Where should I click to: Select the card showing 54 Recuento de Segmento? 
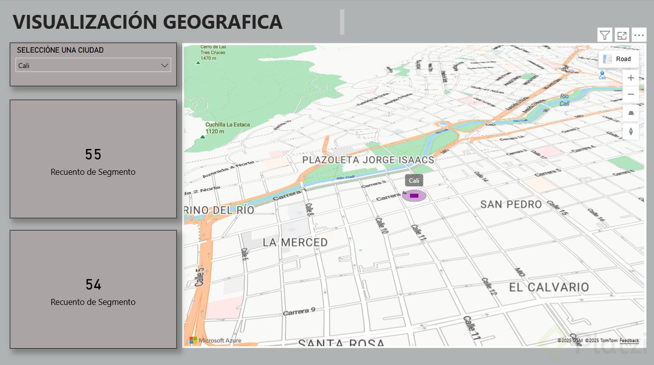click(x=93, y=289)
